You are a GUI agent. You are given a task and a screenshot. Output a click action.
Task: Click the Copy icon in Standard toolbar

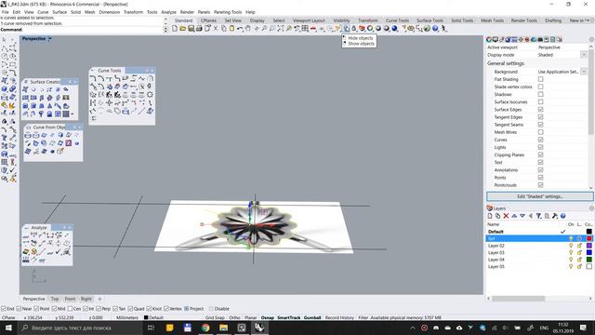click(223, 29)
